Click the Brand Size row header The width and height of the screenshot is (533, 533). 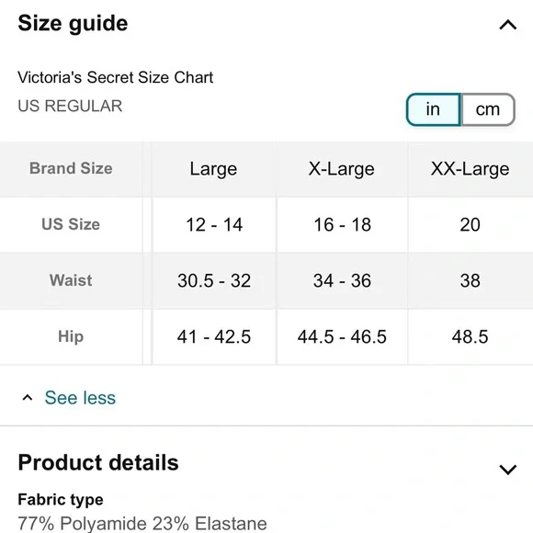pos(71,168)
